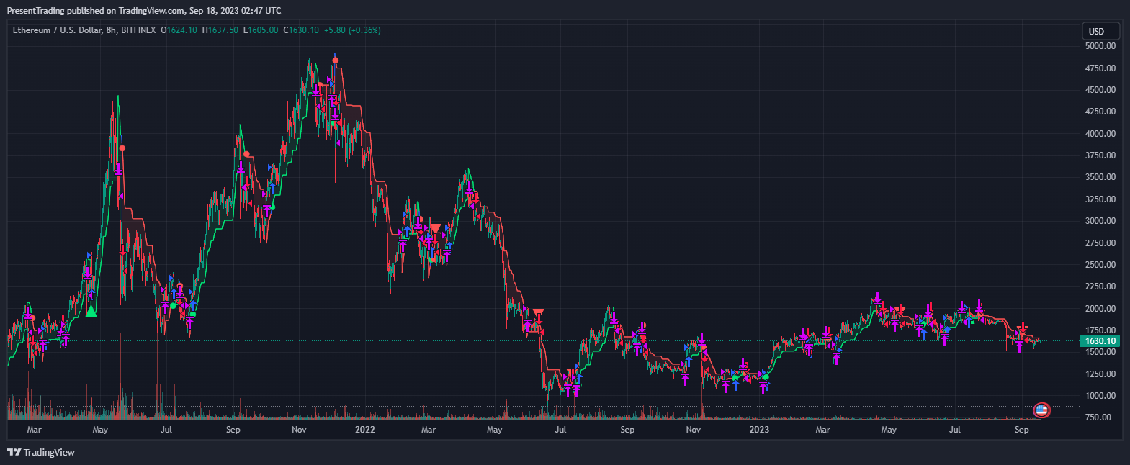
Task: Click the 1000.00 price axis label
Action: 1100,396
